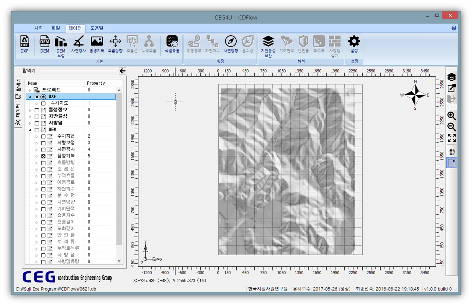Select the 데이터 vertical side tab

tap(18, 115)
